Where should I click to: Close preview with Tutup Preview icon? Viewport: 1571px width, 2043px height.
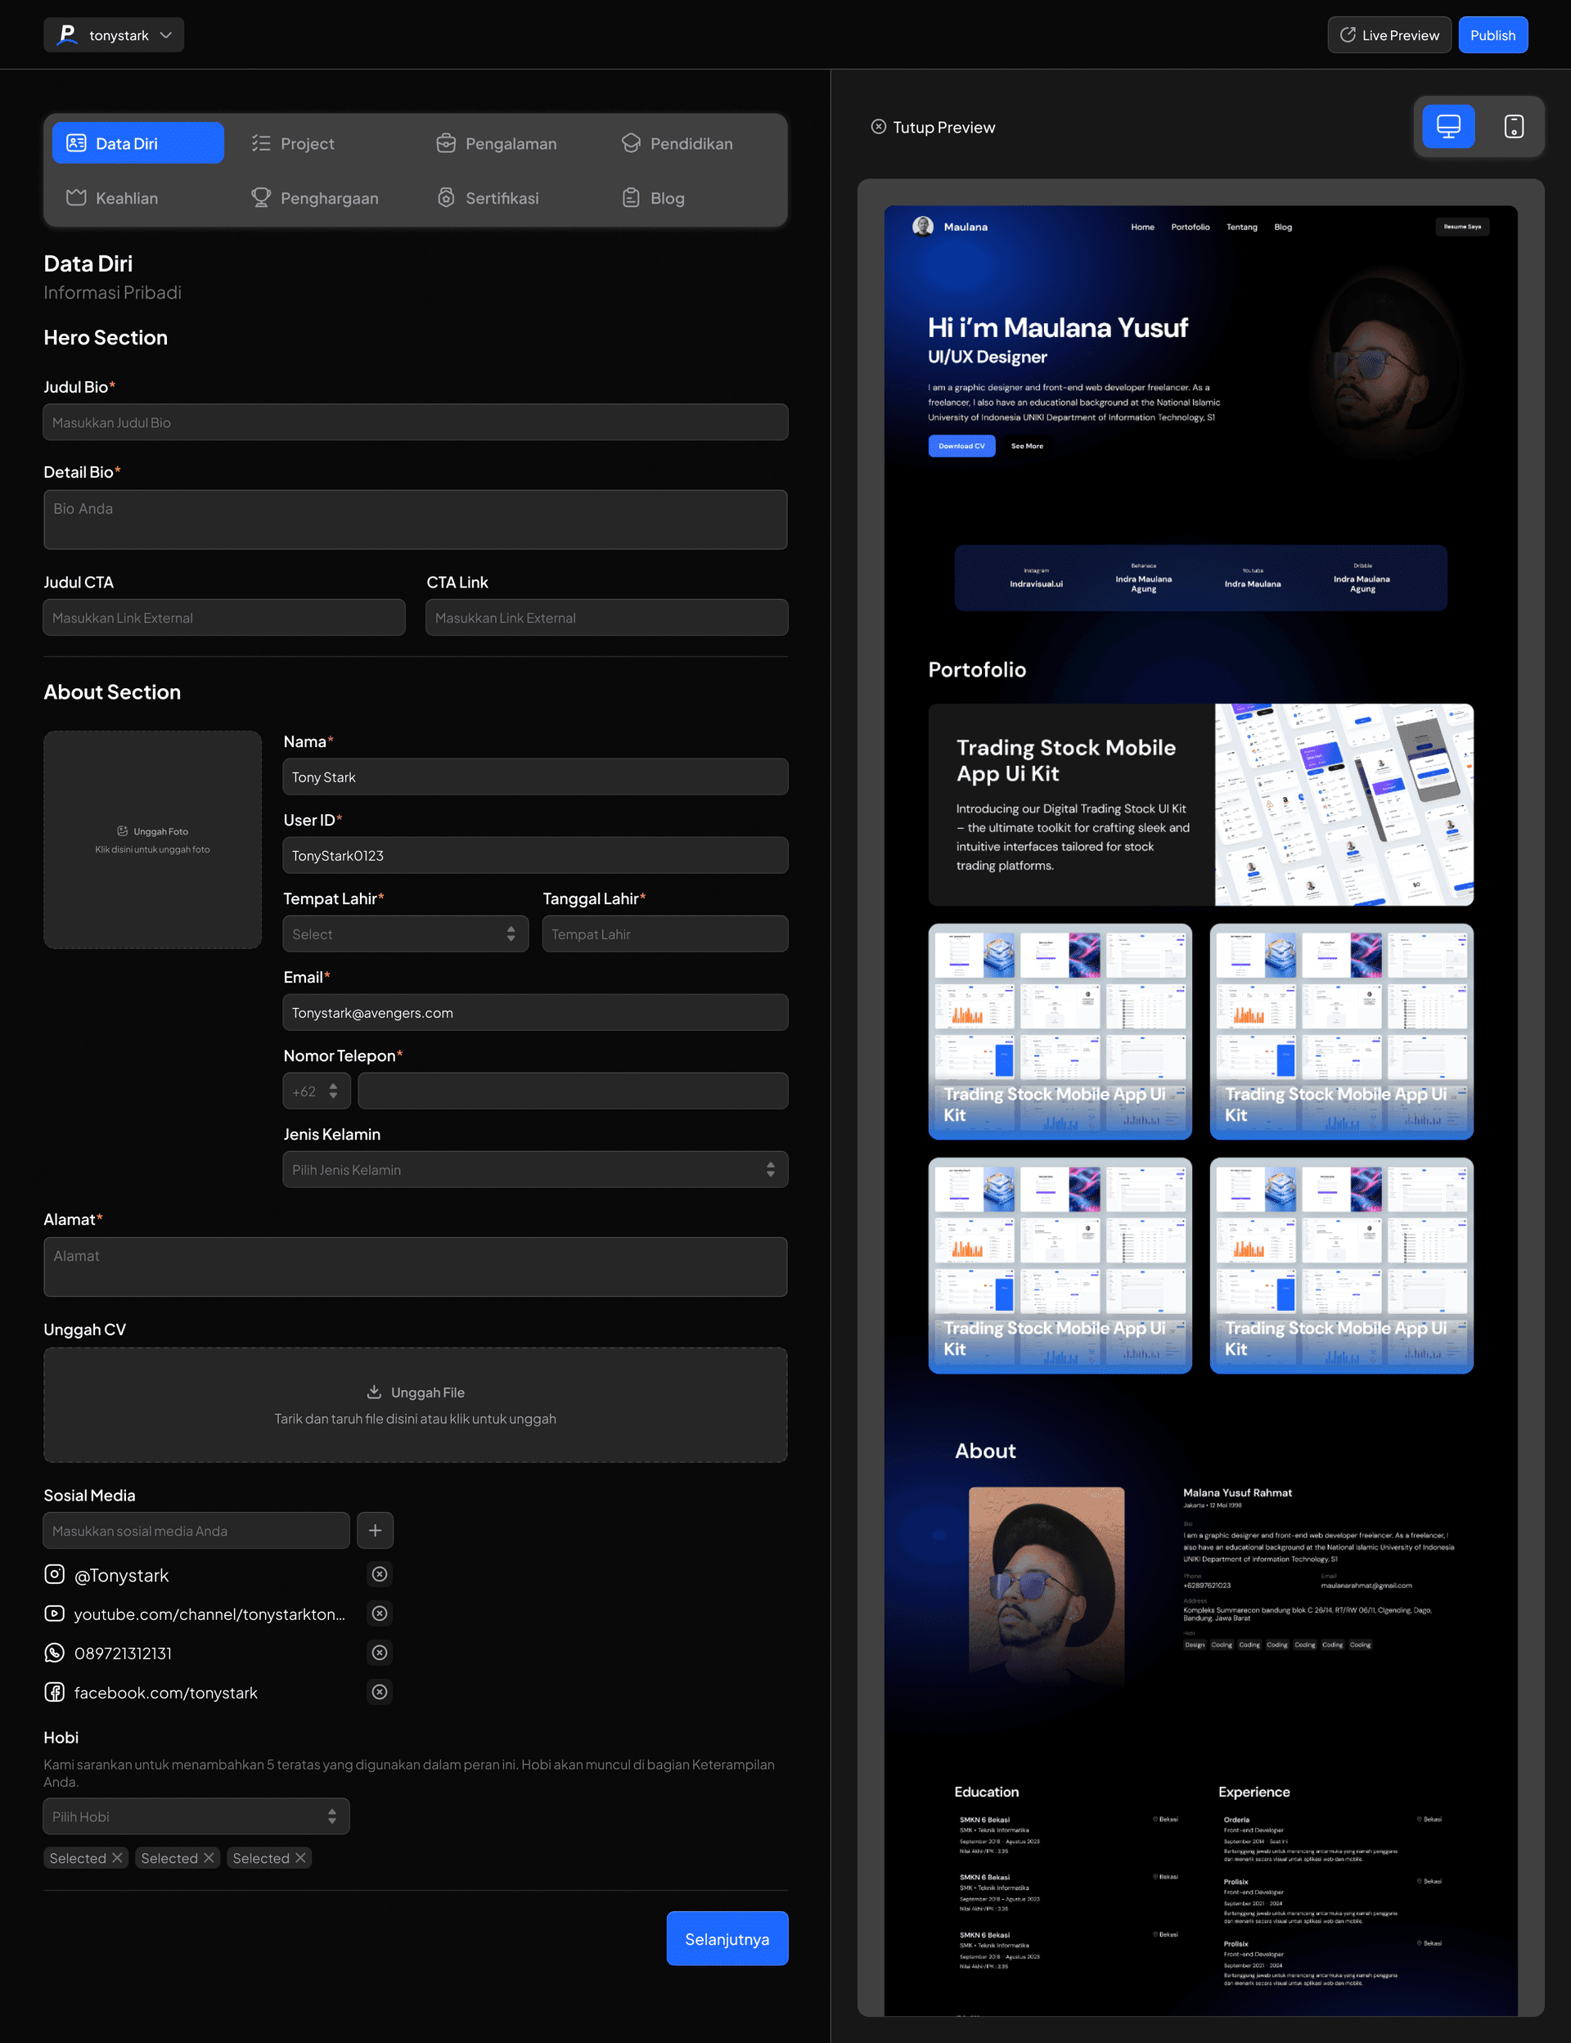click(x=878, y=127)
